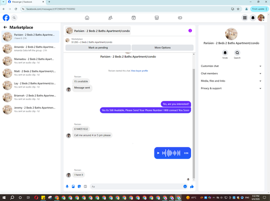Screen dimensions: 270x201
Task: Play the sent audio clip
Action: click(x=158, y=153)
